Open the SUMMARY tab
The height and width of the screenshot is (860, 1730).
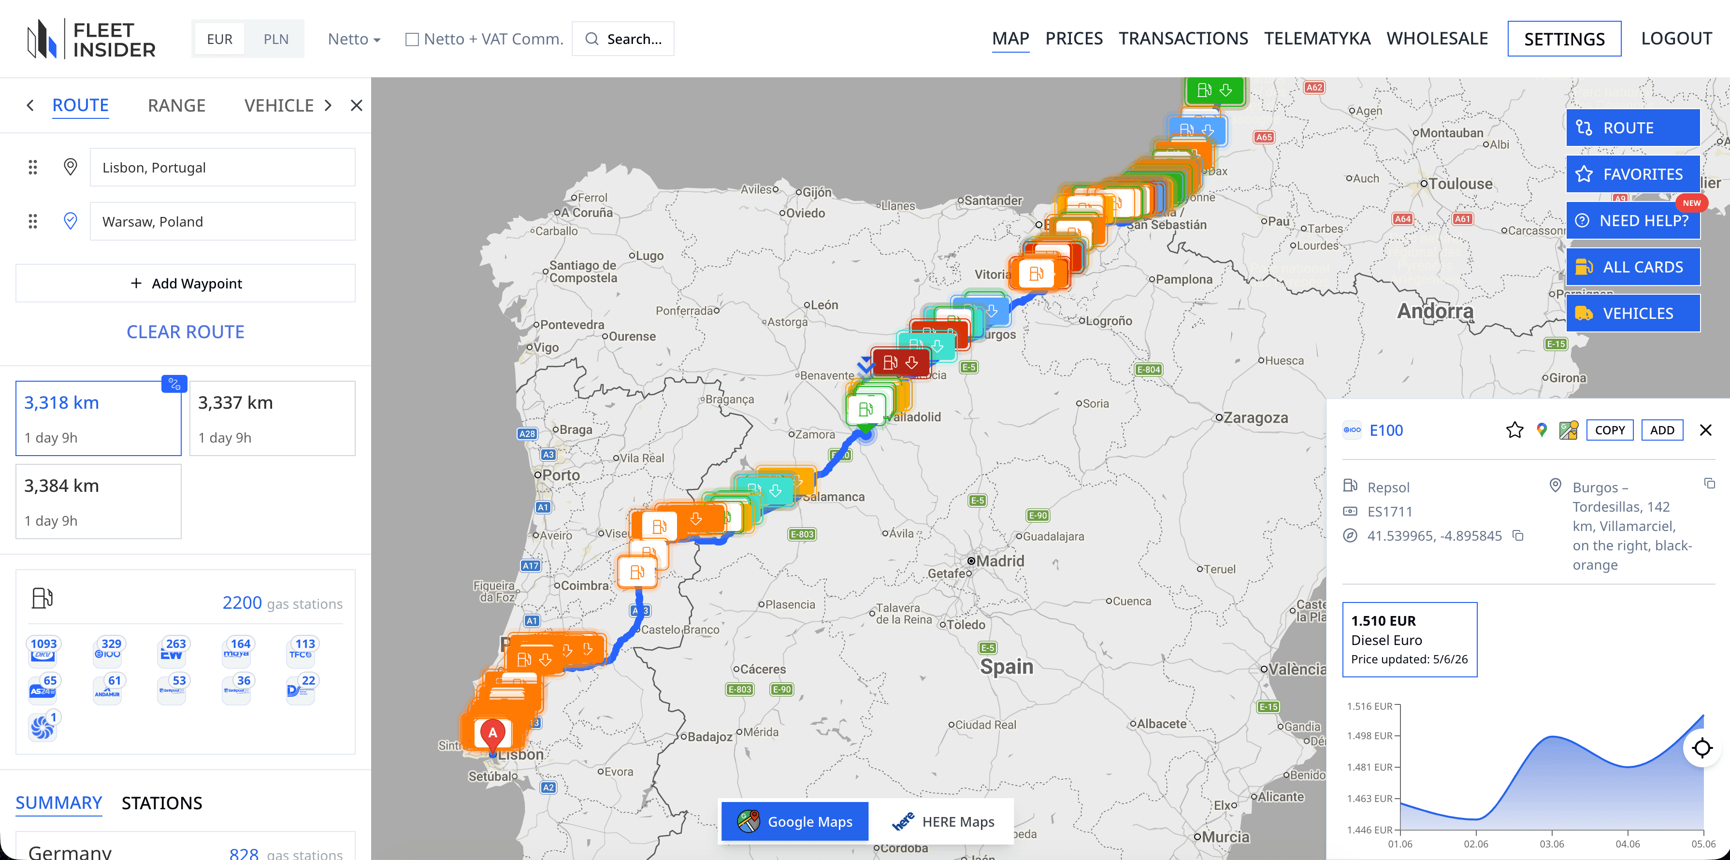tap(59, 803)
